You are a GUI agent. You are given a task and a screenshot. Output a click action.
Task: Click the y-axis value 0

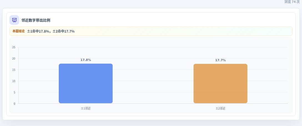pos(14,104)
